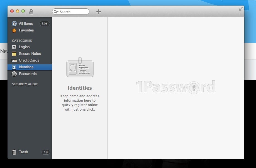Focus the Search field
The height and width of the screenshot is (168, 256).
(x=71, y=12)
